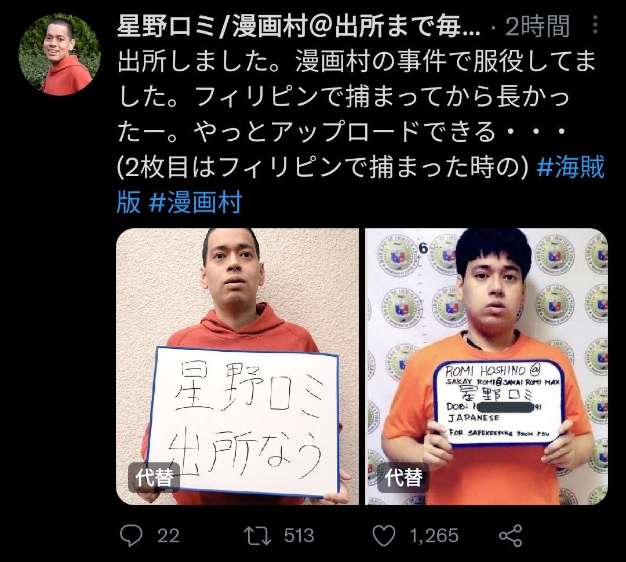Open the author's round profile avatar
Image resolution: width=626 pixels, height=562 pixels.
click(x=60, y=54)
